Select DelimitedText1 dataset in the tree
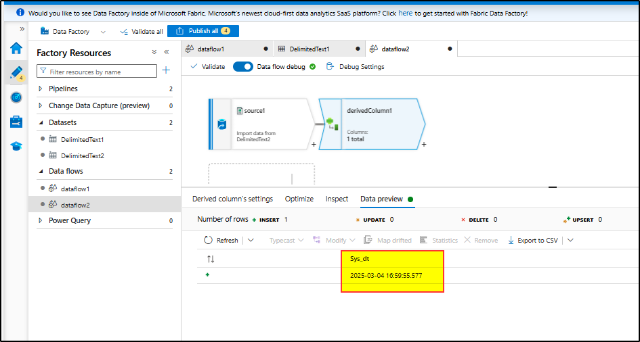This screenshot has height=342, width=640. coord(82,140)
